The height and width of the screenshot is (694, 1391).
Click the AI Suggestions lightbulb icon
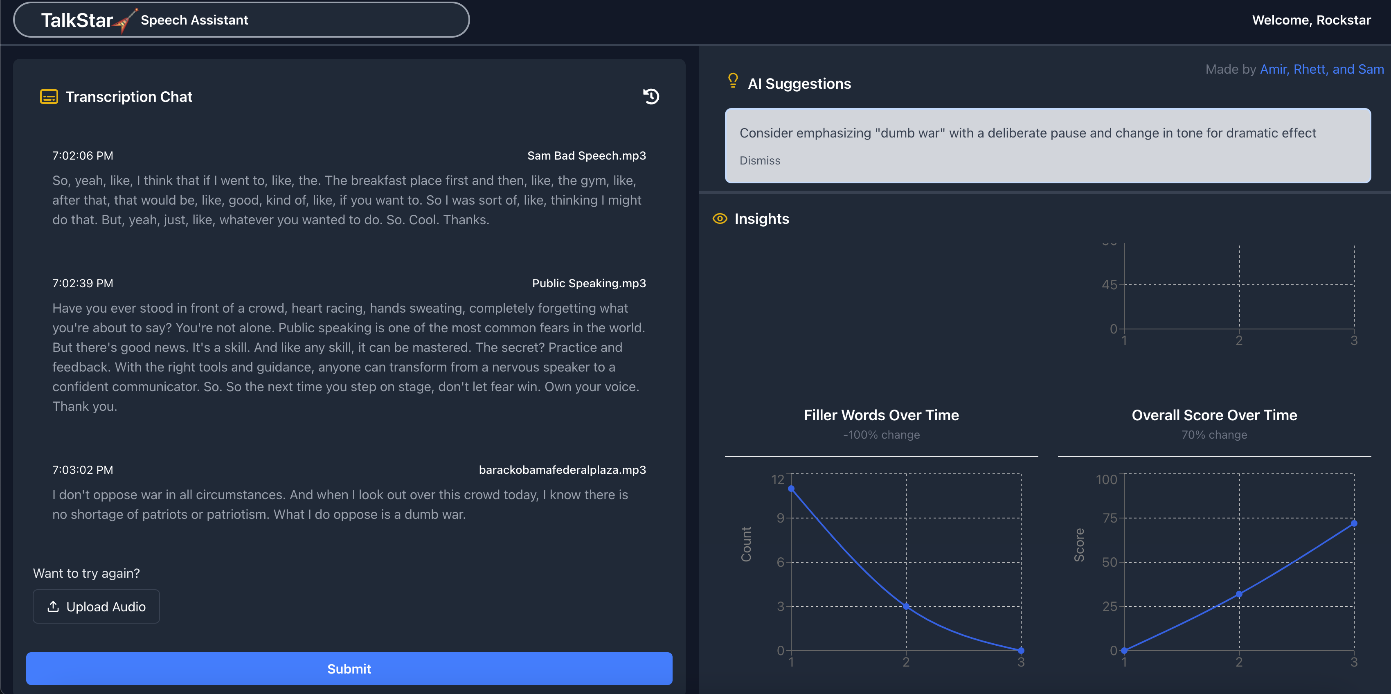(x=733, y=81)
